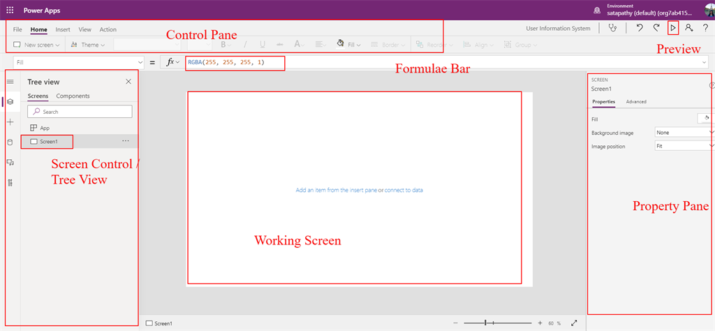Select the Advanced tab

(x=636, y=102)
